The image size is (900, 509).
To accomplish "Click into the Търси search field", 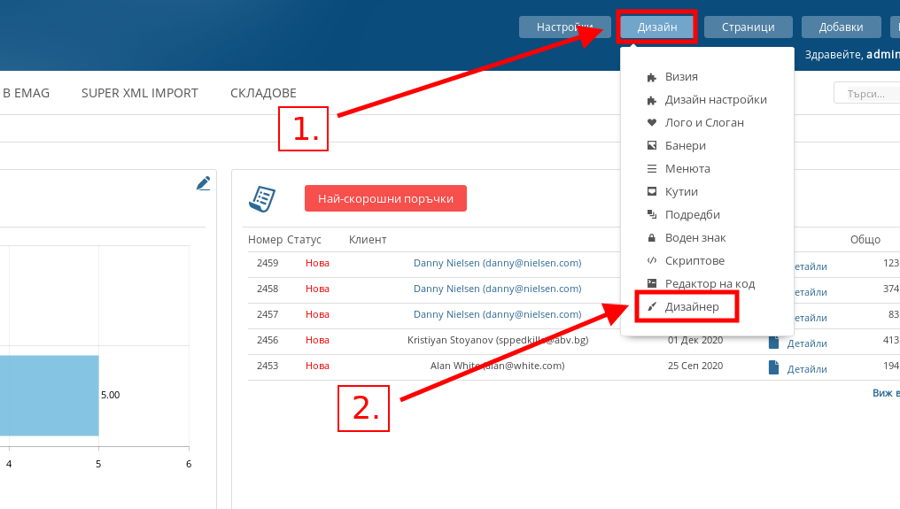I will point(865,93).
